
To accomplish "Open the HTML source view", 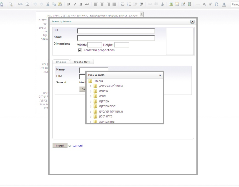I will click(x=21, y=4).
